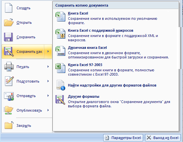The width and height of the screenshot is (183, 142).
Task: Open the Отправить menu entry
Action: [27, 96]
